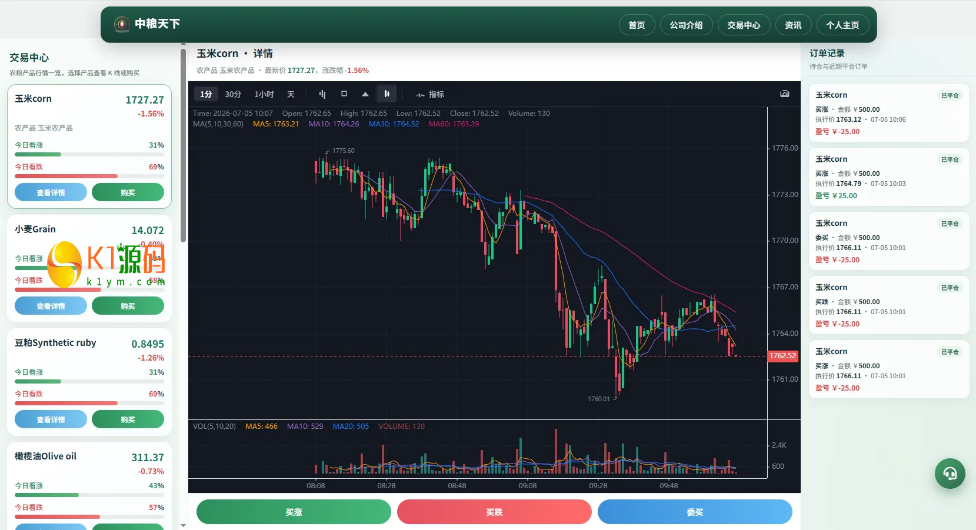
Task: Switch chart to 30分 interval
Action: point(233,94)
